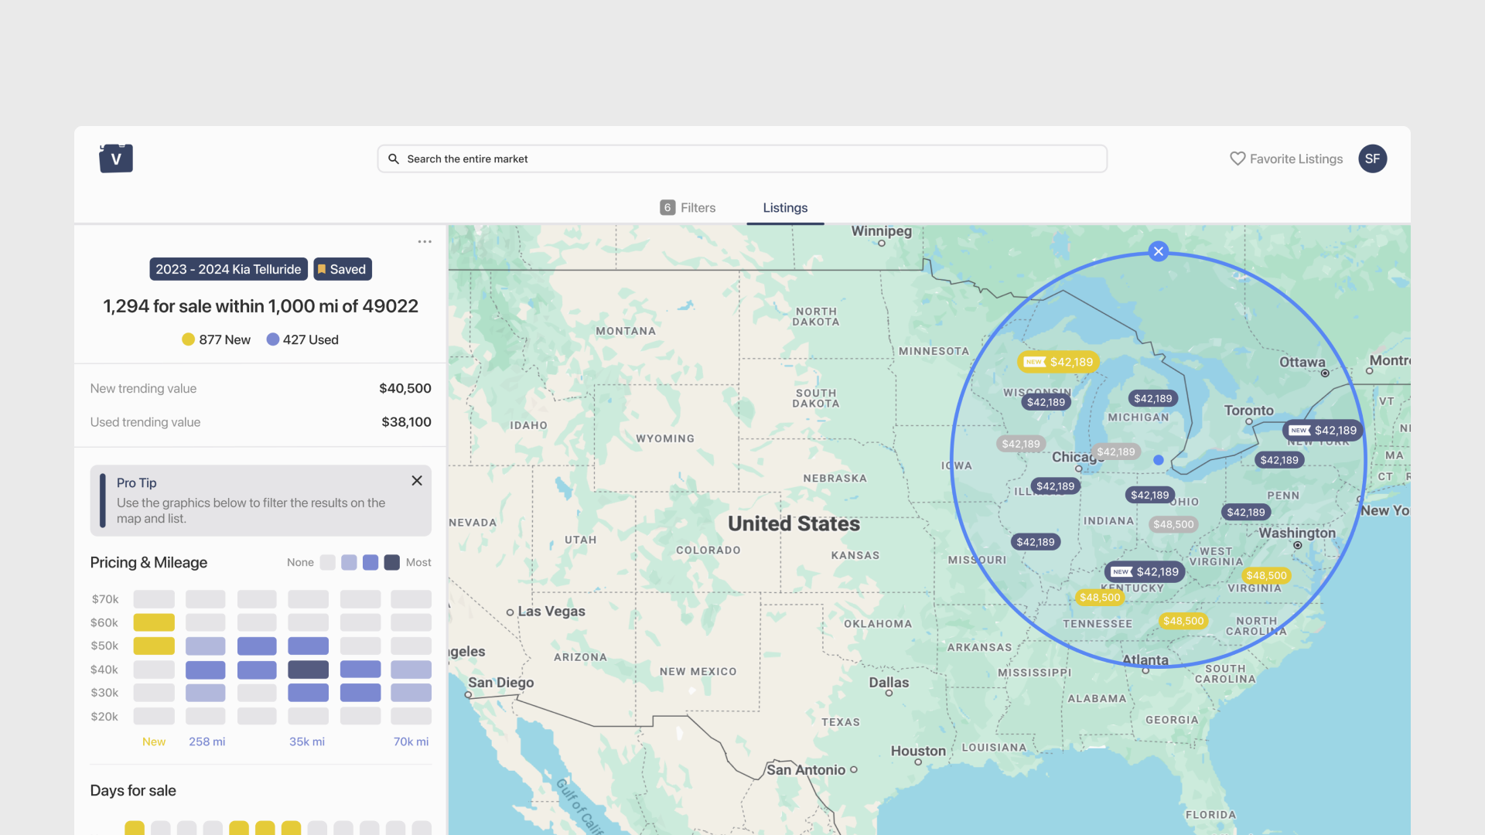Open Favorite Listings link
This screenshot has width=1485, height=835.
point(1286,158)
